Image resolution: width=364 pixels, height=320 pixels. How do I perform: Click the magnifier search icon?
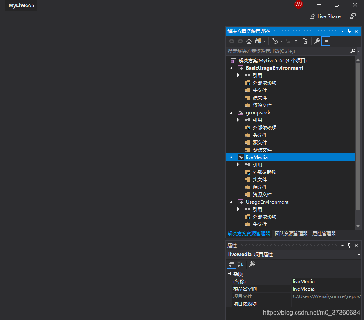pyautogui.click(x=353, y=51)
